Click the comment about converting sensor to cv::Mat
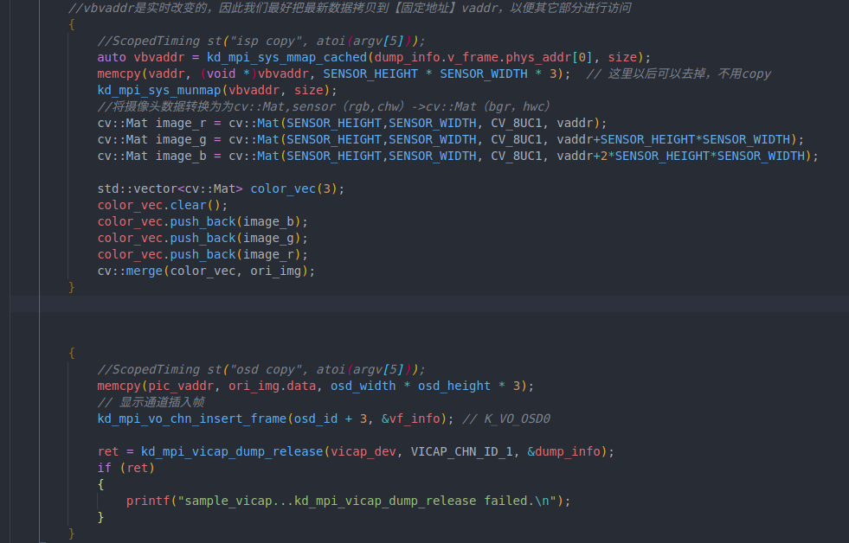This screenshot has height=543, width=849. pos(324,106)
